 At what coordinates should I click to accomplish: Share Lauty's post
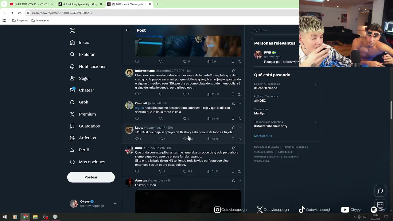point(239,139)
